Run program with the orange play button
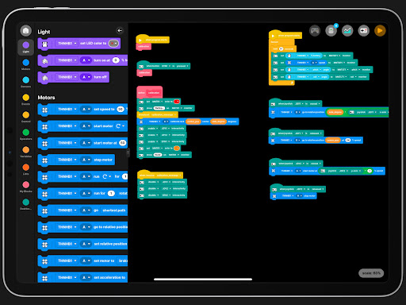This screenshot has width=406, height=305. point(380,31)
